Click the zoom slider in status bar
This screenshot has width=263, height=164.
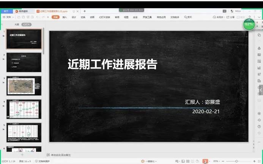tap(236, 161)
